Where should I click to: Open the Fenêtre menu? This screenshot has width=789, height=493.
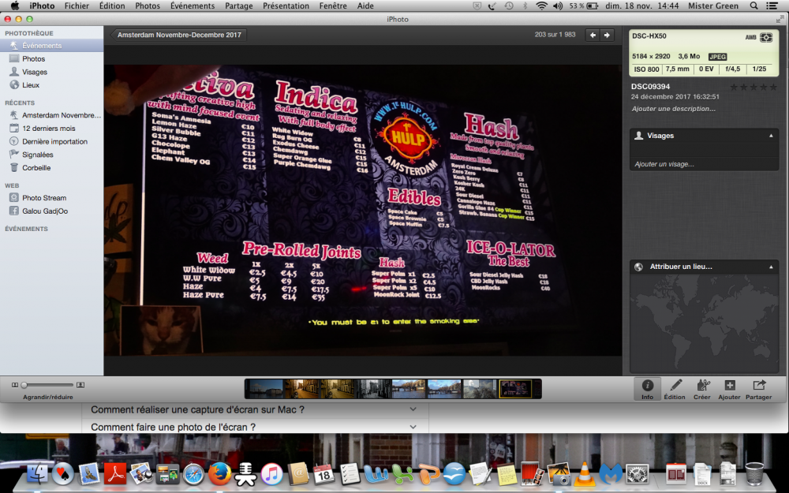pyautogui.click(x=333, y=6)
